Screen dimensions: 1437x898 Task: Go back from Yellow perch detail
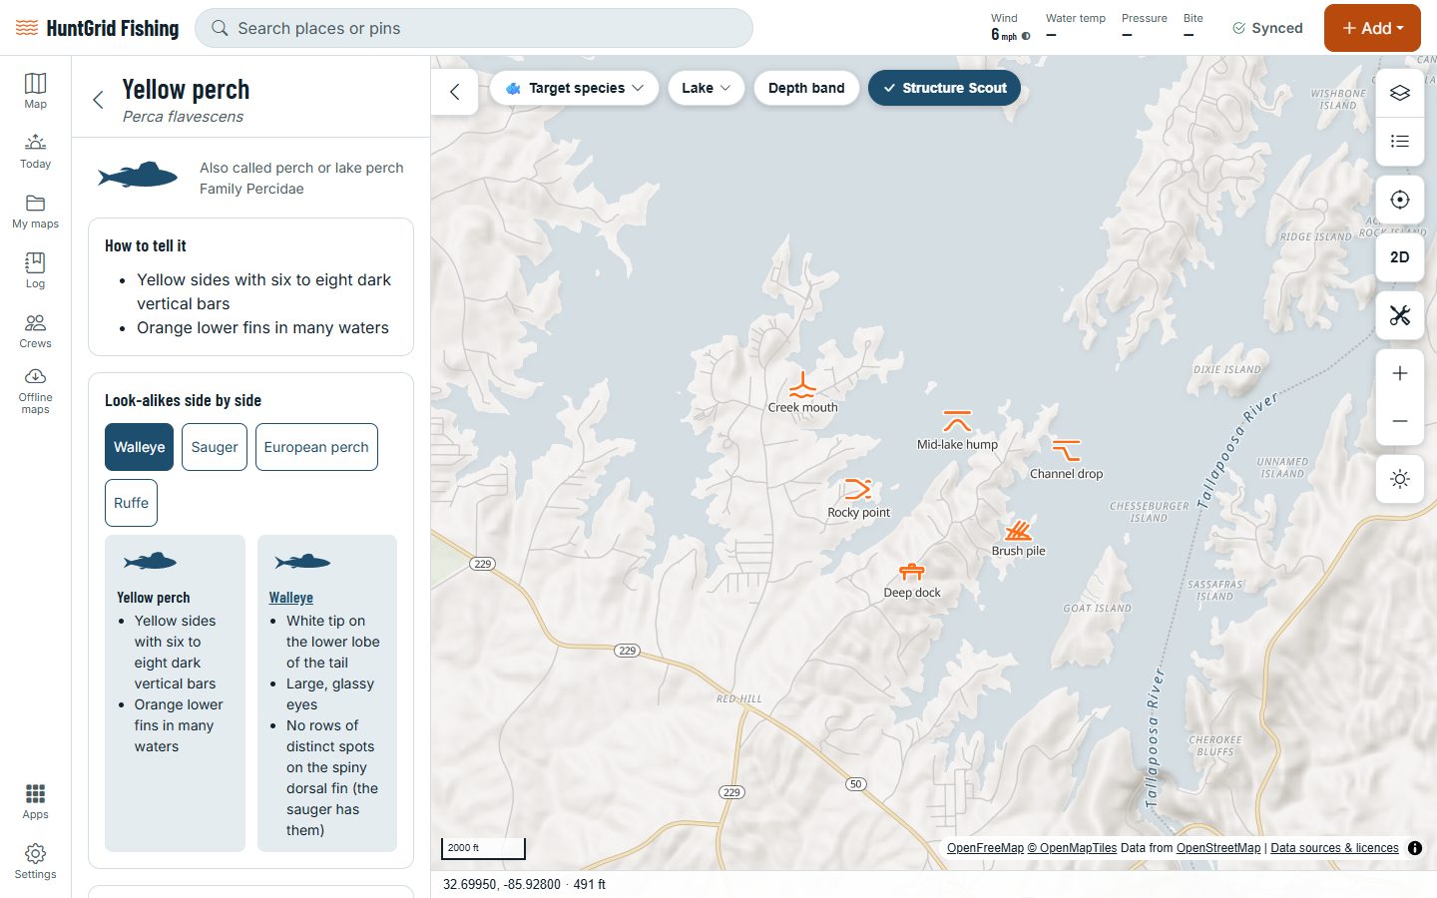pyautogui.click(x=98, y=99)
